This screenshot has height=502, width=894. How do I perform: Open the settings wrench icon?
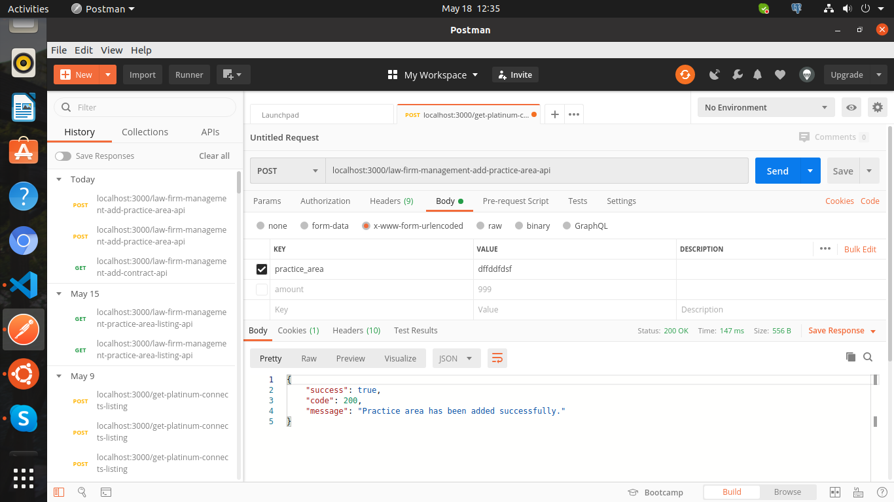click(738, 75)
